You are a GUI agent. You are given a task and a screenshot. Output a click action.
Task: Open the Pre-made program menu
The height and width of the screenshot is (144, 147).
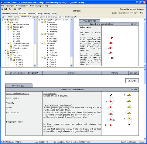(x=37, y=6)
